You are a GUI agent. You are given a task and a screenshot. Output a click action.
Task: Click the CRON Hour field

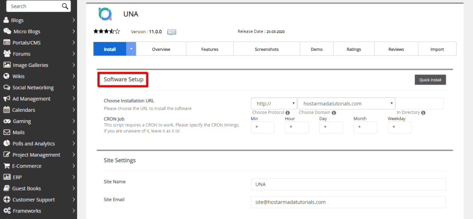tap(297, 128)
